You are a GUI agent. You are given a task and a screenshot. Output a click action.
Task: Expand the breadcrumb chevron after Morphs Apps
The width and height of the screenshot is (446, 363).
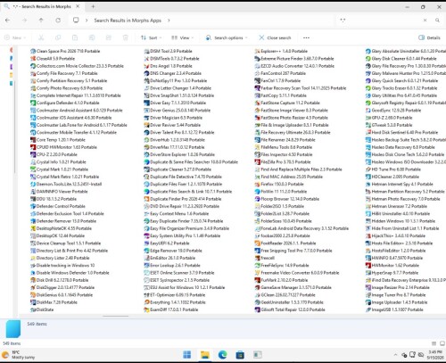coord(169,21)
